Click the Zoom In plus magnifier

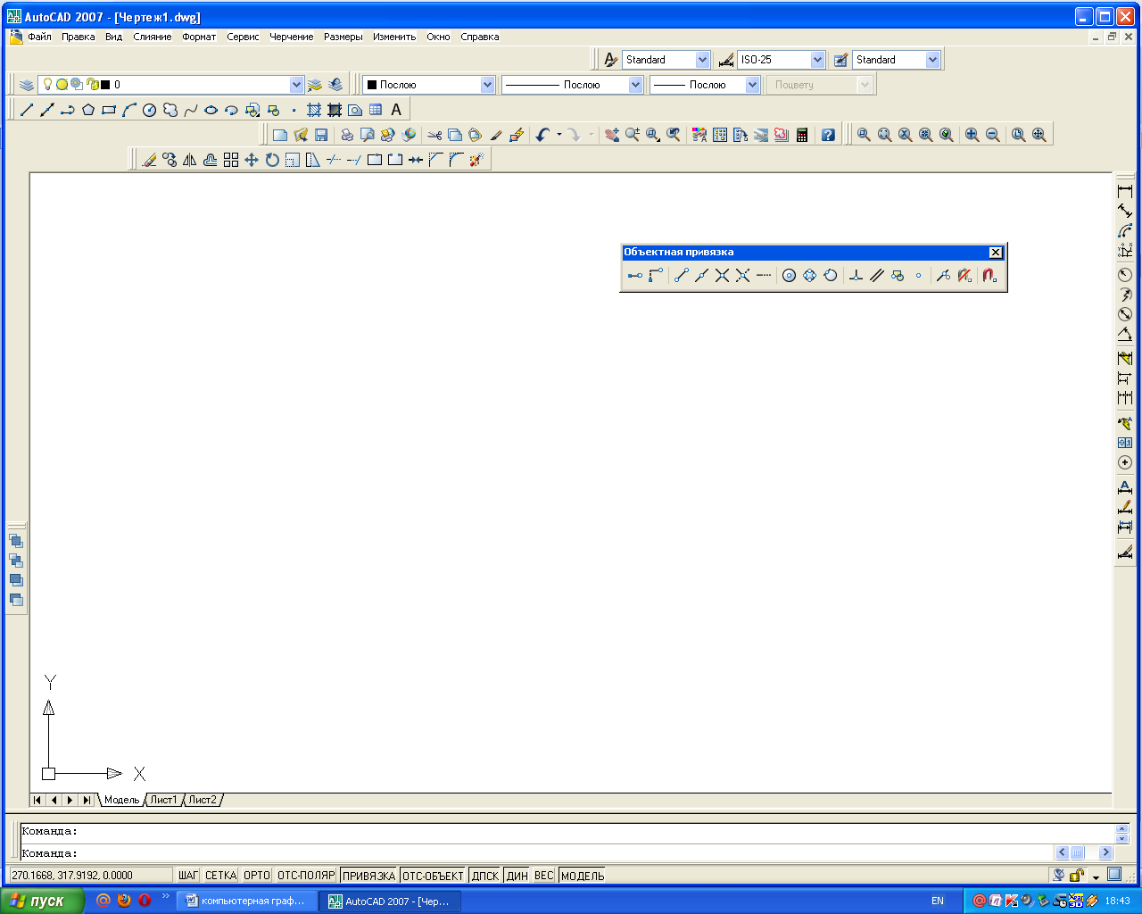coord(972,135)
